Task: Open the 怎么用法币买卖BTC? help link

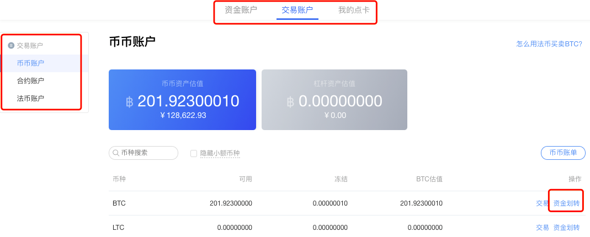Action: 549,44
